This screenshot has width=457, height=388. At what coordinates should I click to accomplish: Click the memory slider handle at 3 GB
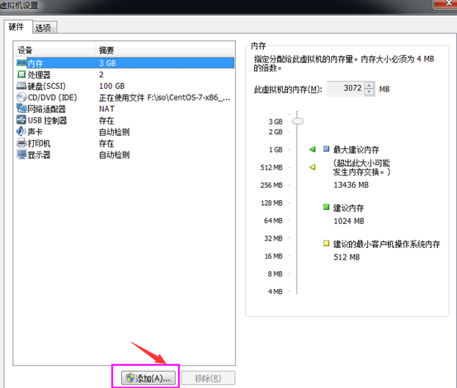tap(298, 121)
